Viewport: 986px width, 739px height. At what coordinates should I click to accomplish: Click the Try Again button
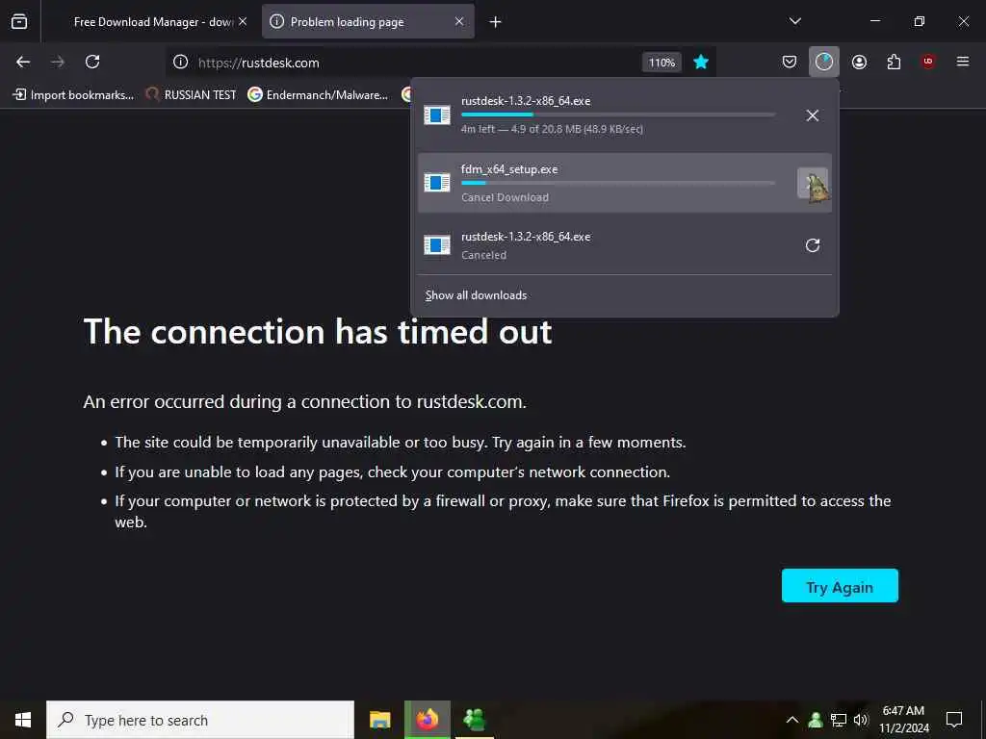[840, 586]
